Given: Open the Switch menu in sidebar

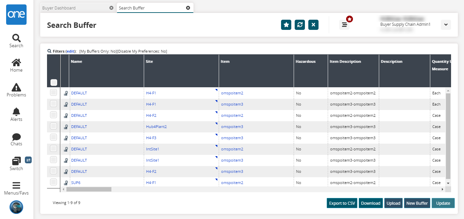Looking at the screenshot, I should (x=16, y=164).
